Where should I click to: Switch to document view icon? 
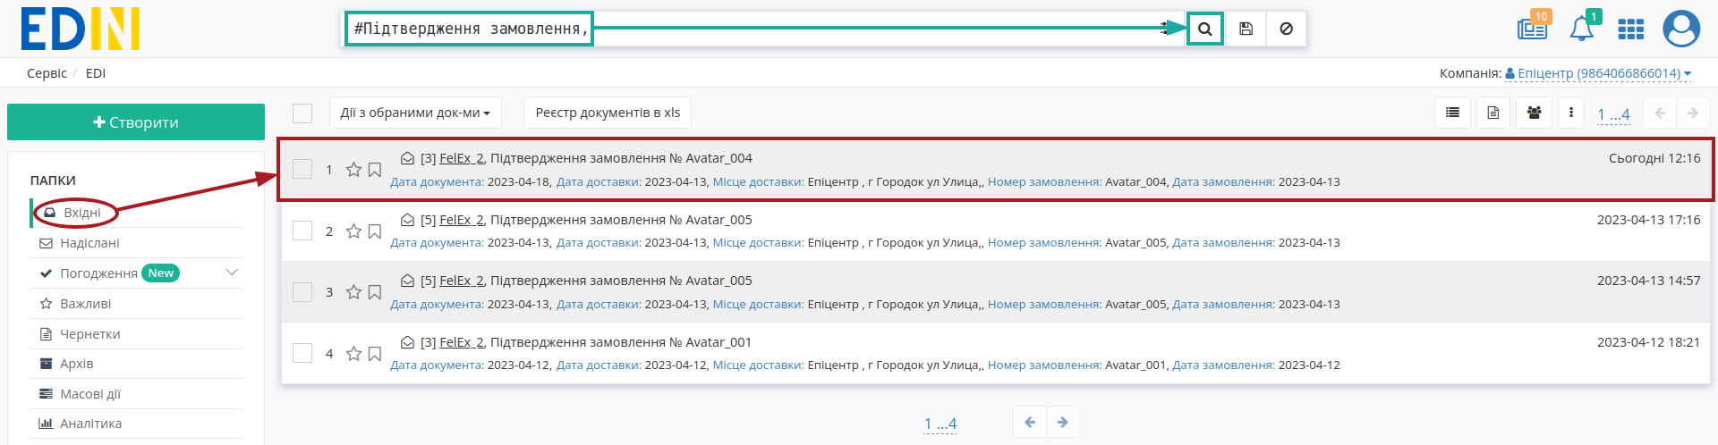click(x=1493, y=113)
